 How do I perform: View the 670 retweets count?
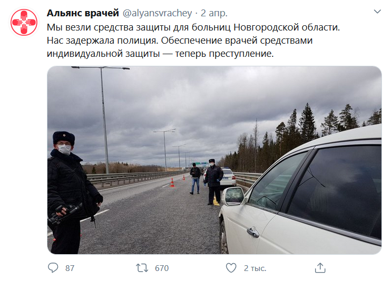click(162, 268)
